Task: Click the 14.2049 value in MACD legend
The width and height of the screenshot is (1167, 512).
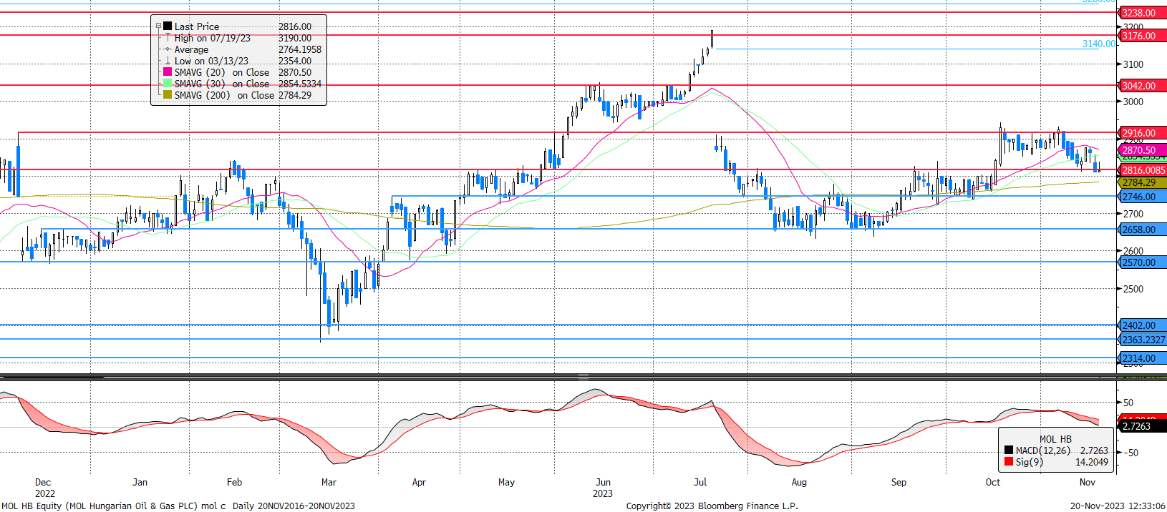Action: (x=1092, y=462)
